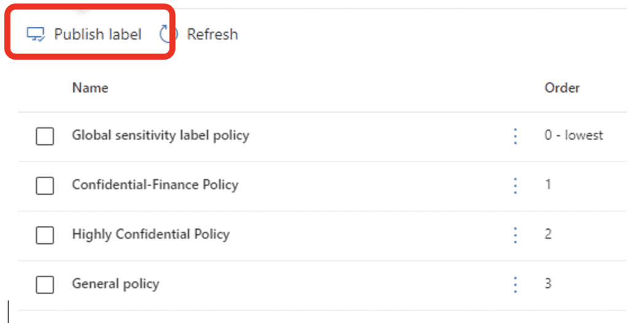
Task: Open the General policy name
Action: 115,284
